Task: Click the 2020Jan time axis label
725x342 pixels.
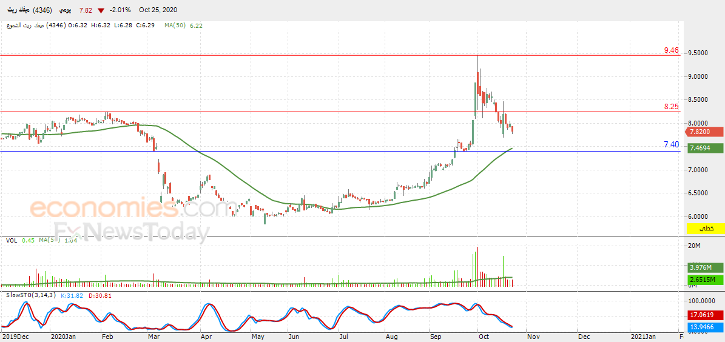Action: (x=63, y=337)
